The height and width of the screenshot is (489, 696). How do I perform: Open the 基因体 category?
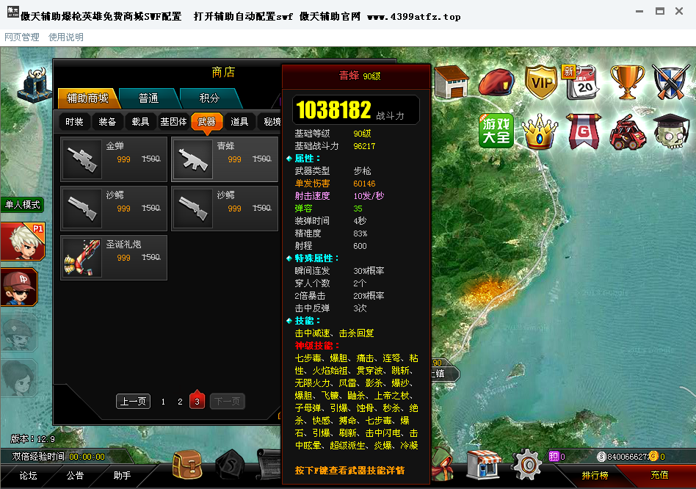(173, 122)
